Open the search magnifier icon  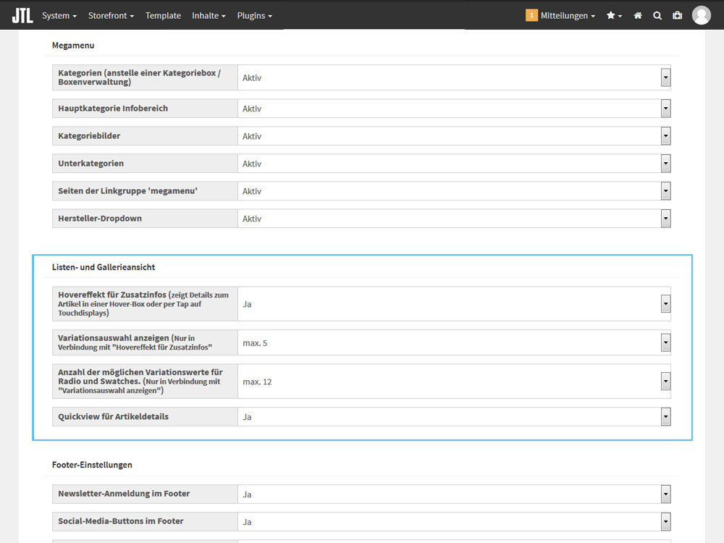[657, 15]
